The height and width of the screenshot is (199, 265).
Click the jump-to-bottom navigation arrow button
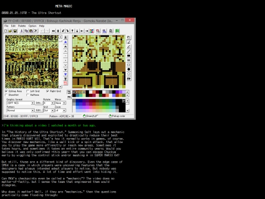coord(65,79)
